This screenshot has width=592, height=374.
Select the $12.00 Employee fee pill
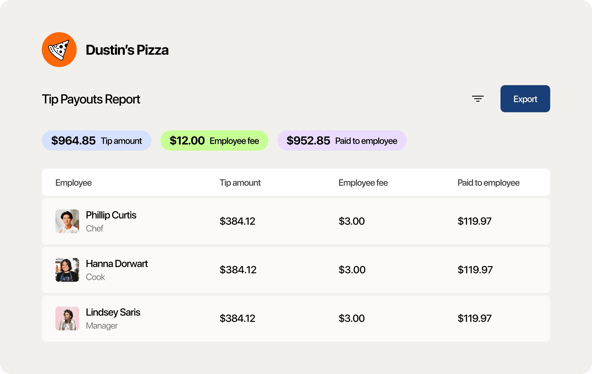click(214, 140)
